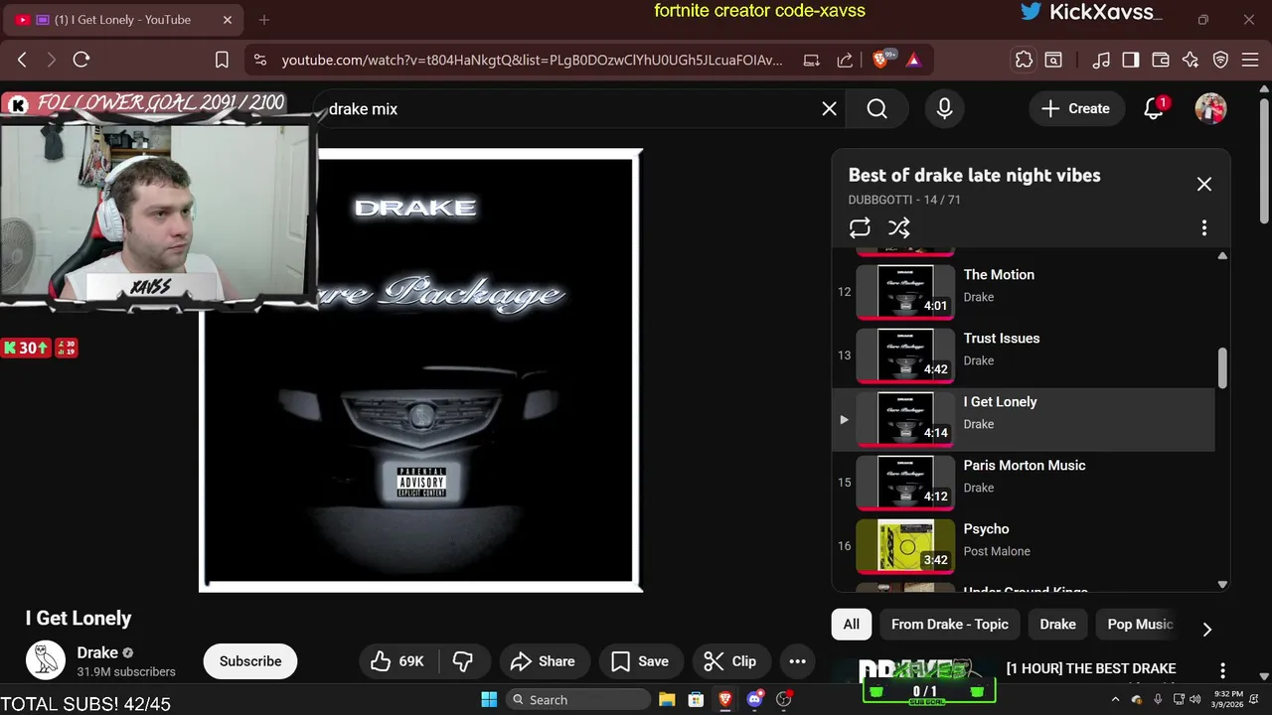Image resolution: width=1272 pixels, height=715 pixels.
Task: Open the playlist three-dot options menu
Action: coord(1204,227)
